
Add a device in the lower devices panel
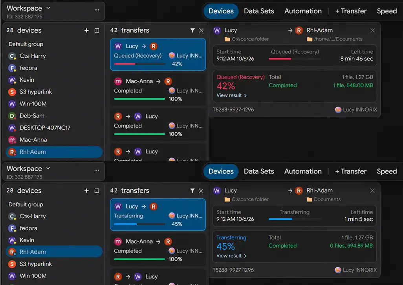pos(86,191)
